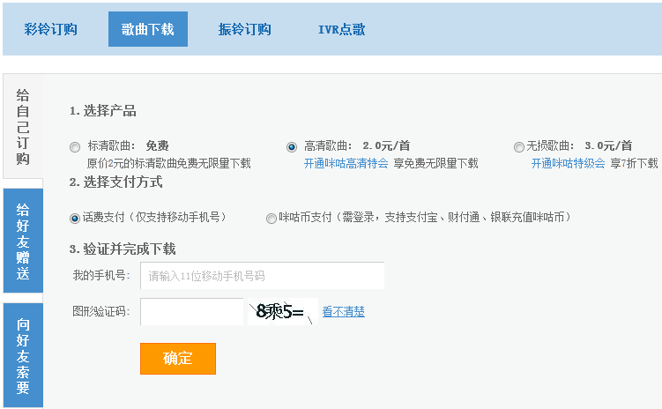Refresh captcha via 看不清楚 link
This screenshot has height=409, width=662.
point(343,311)
